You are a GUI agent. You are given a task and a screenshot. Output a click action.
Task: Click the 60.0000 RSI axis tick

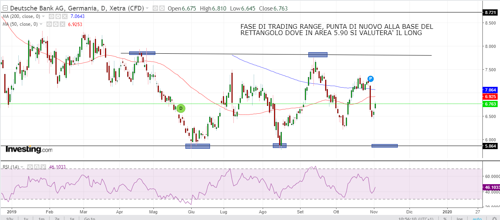click(x=492, y=176)
